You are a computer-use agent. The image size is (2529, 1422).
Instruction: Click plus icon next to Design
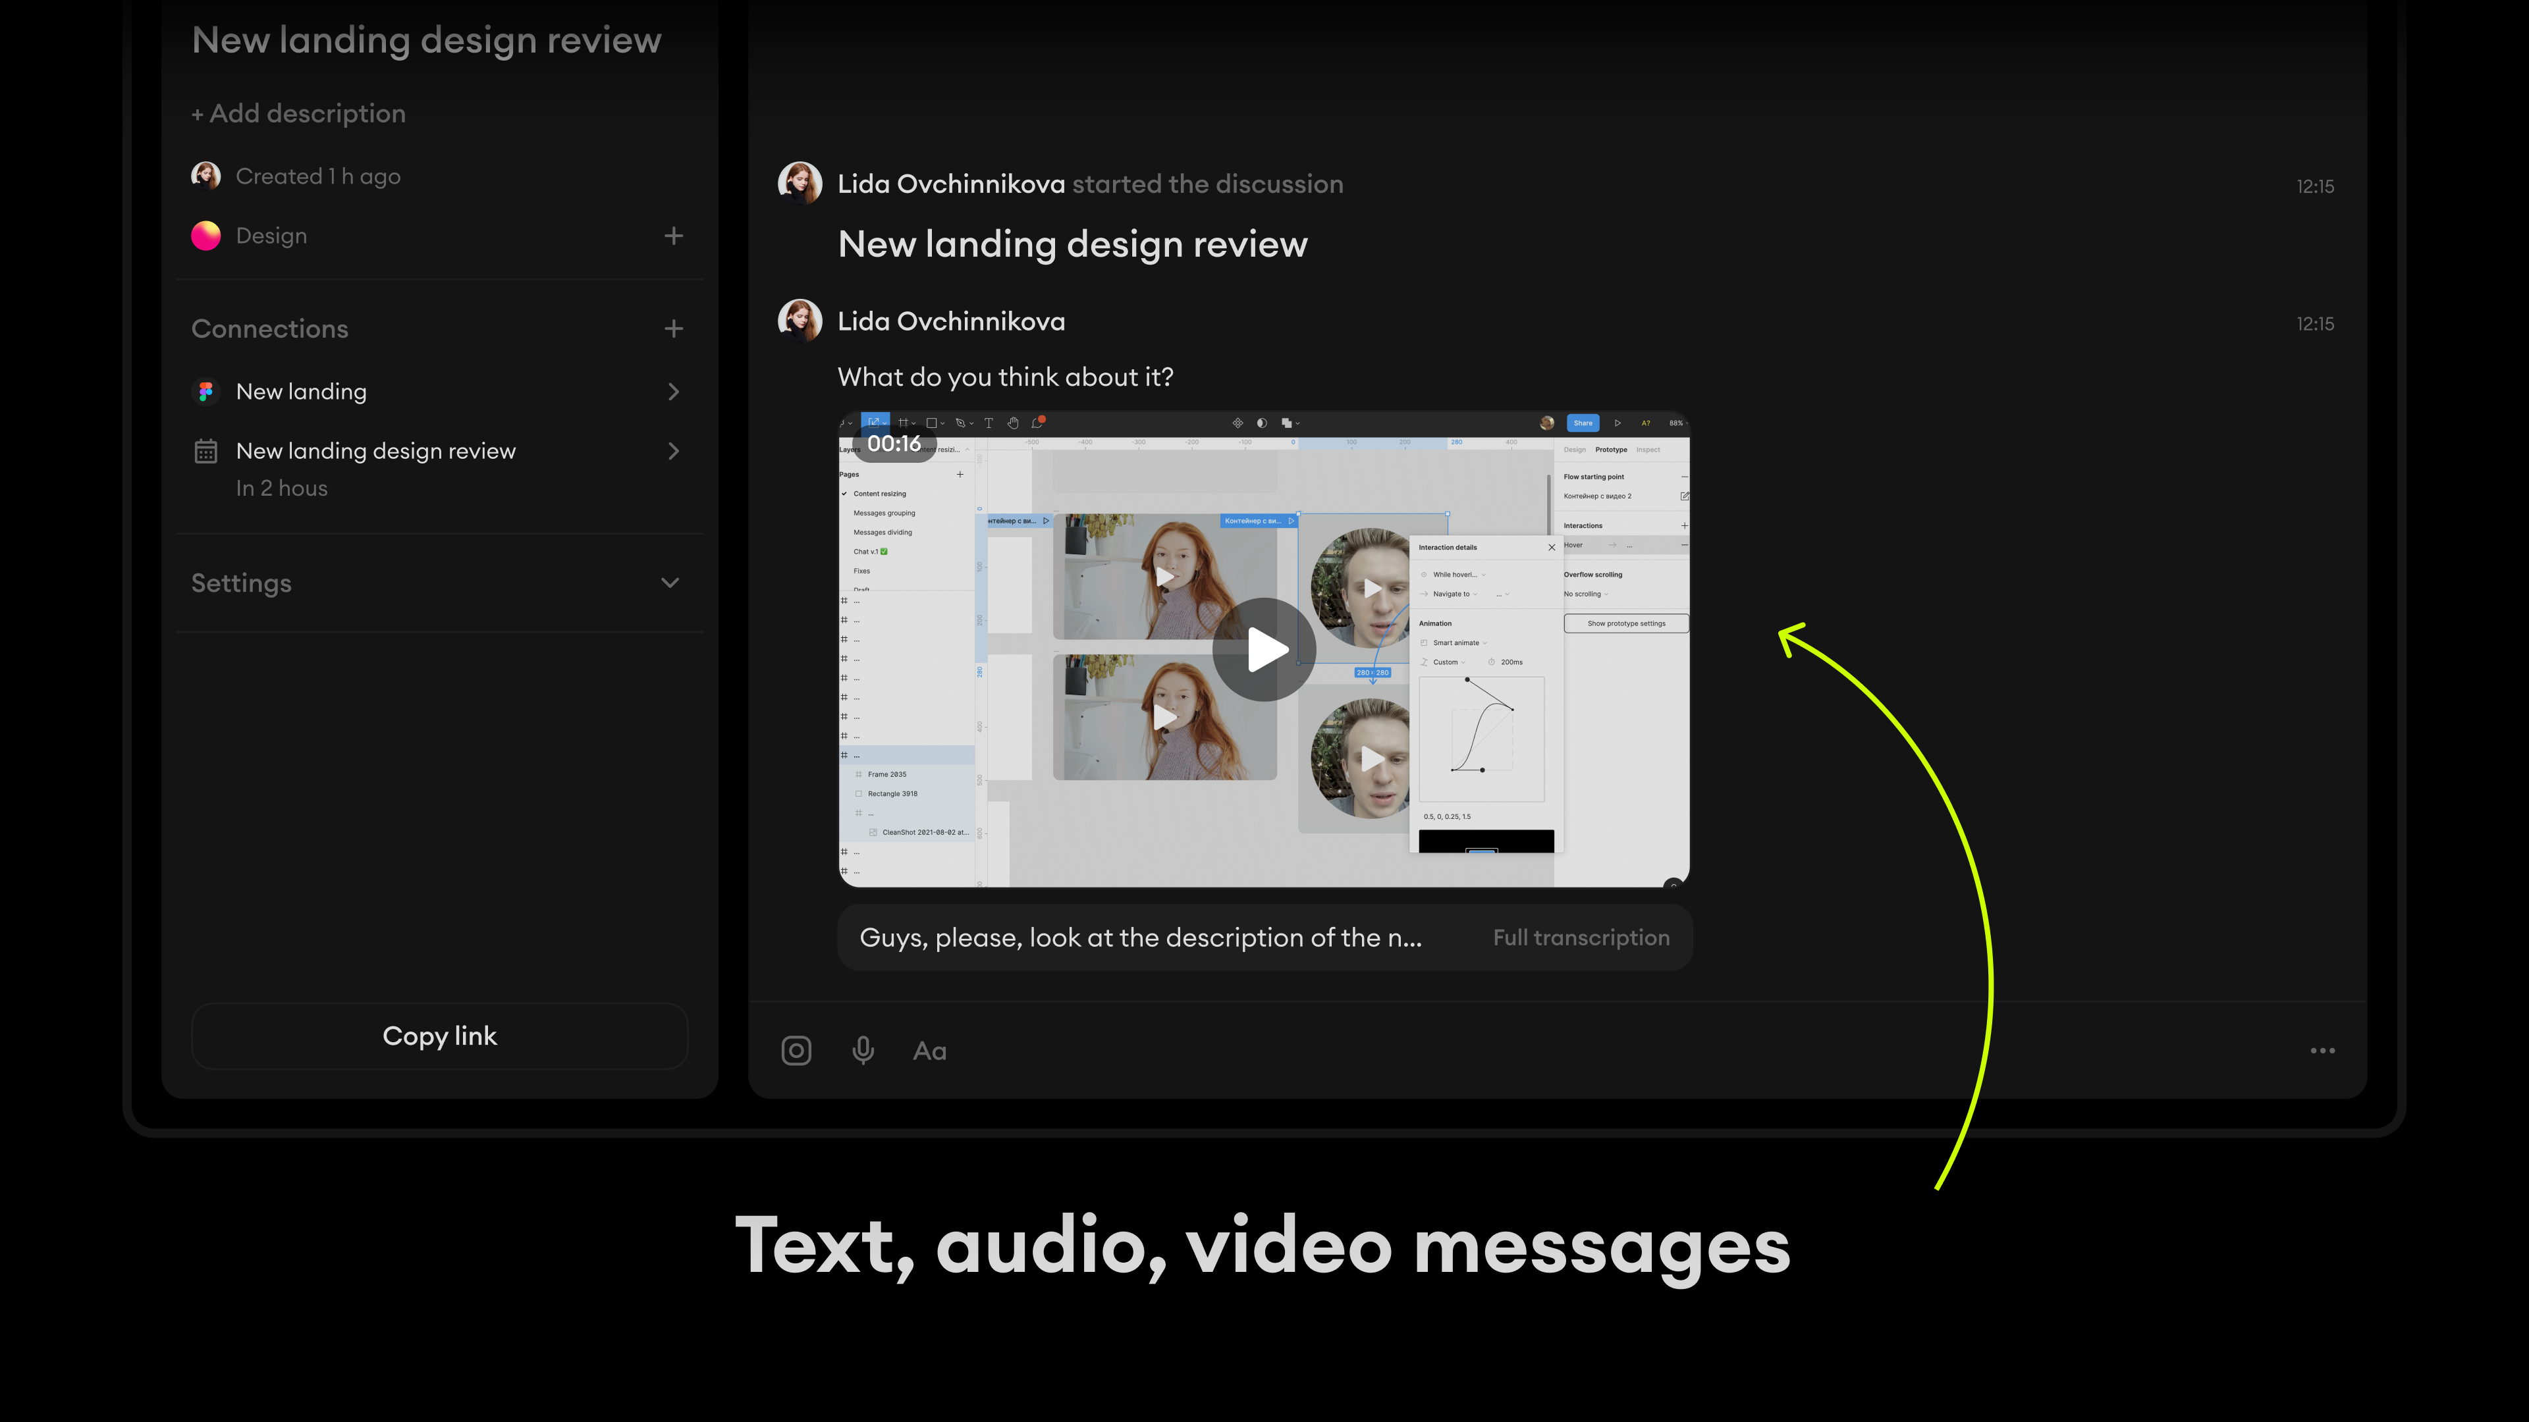674,236
